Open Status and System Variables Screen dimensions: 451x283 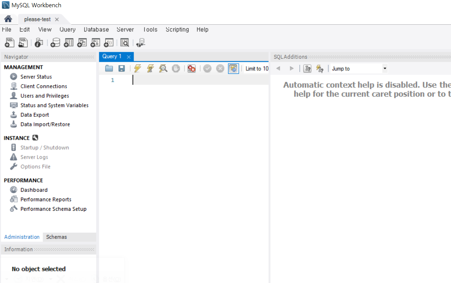(54, 105)
